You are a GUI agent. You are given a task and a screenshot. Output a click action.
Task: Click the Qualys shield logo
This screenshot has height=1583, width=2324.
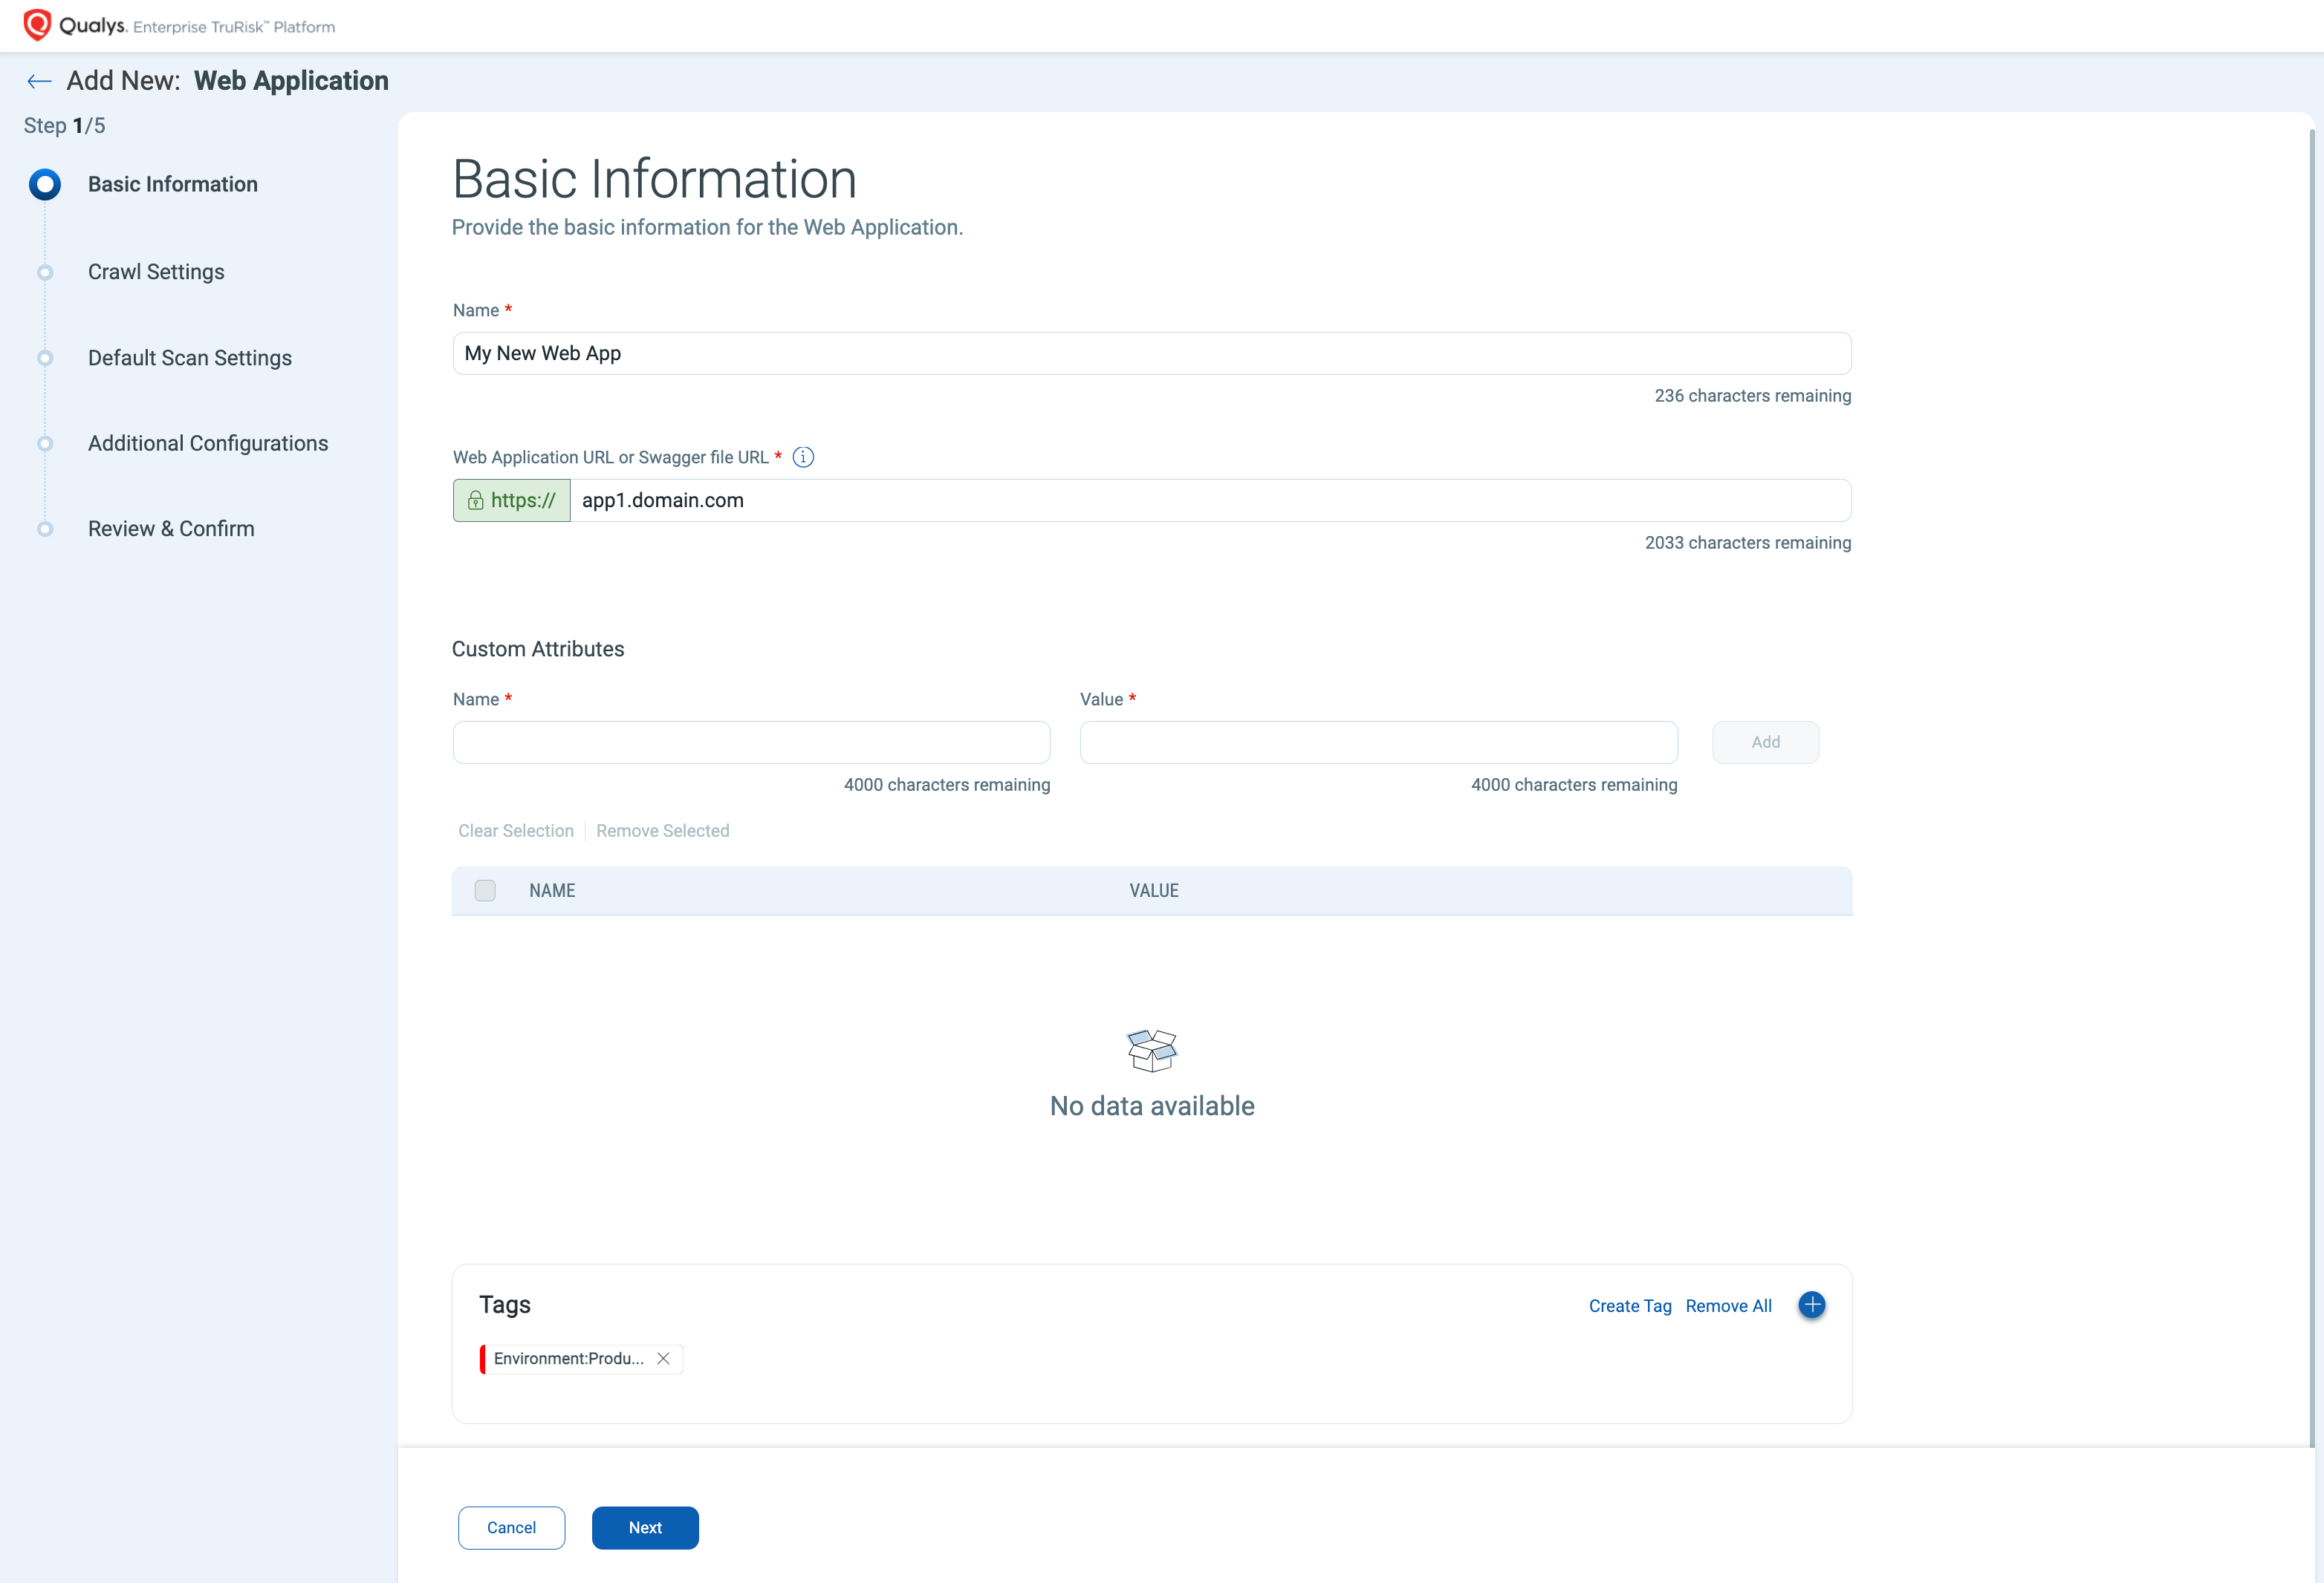pos(37,25)
